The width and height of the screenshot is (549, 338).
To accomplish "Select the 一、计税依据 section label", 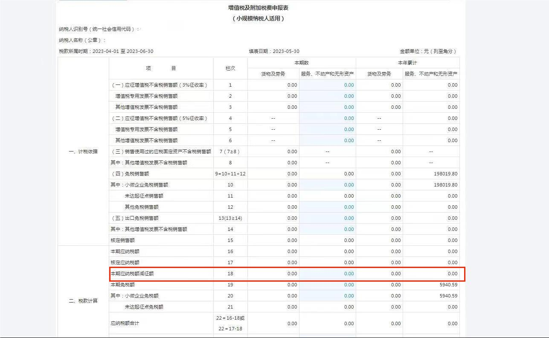I will click(83, 152).
